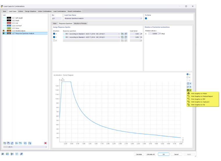
Task: Open the Action Combinations tab
Action: coord(45,11)
